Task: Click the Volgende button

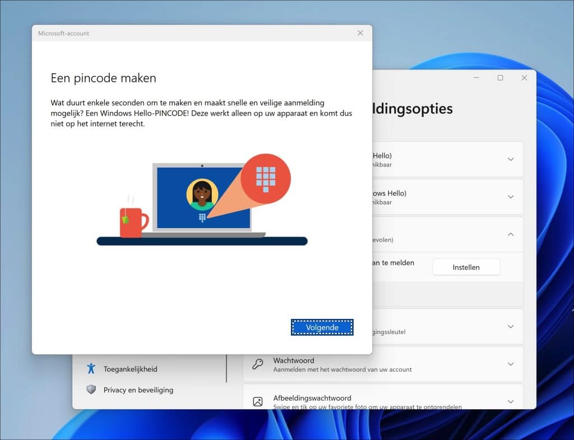Action: coord(322,327)
